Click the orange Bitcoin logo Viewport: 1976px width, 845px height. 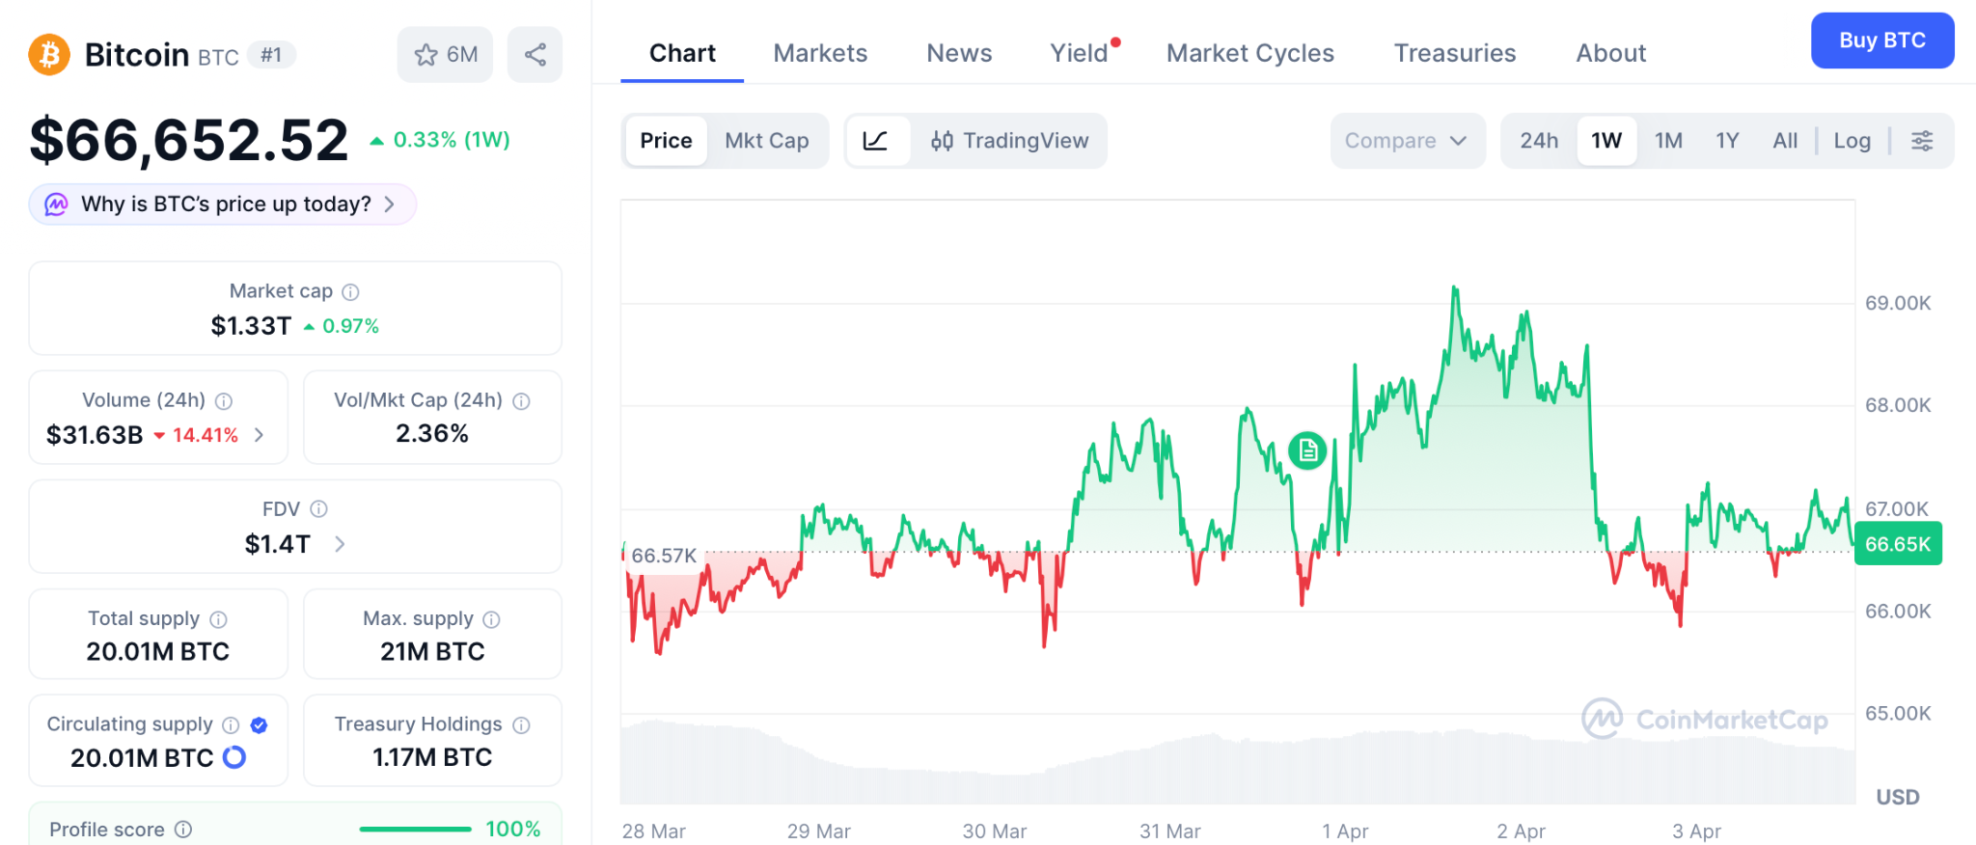[x=49, y=55]
